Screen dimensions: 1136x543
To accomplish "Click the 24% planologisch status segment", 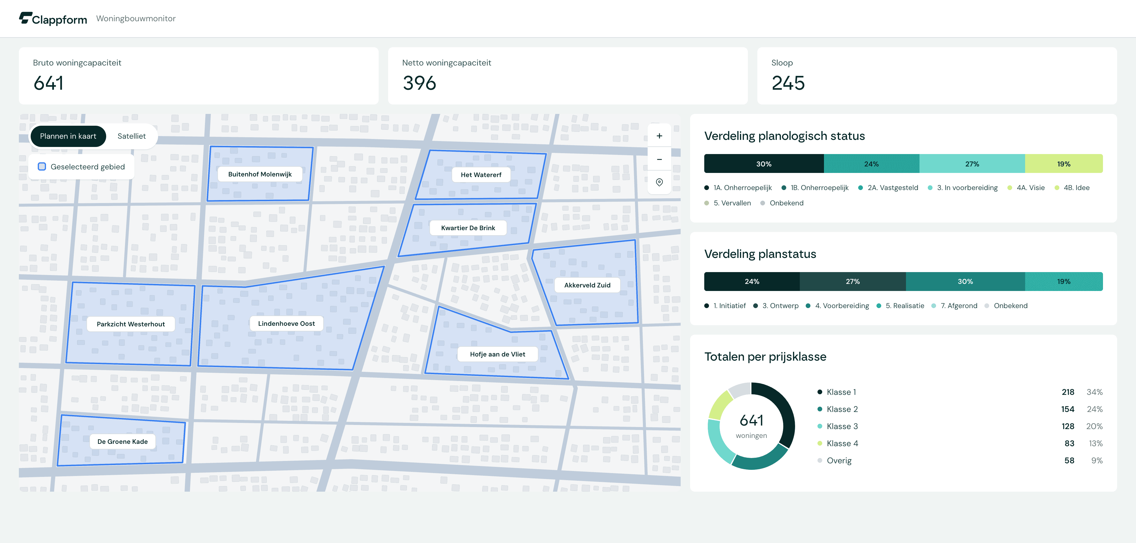I will click(871, 164).
